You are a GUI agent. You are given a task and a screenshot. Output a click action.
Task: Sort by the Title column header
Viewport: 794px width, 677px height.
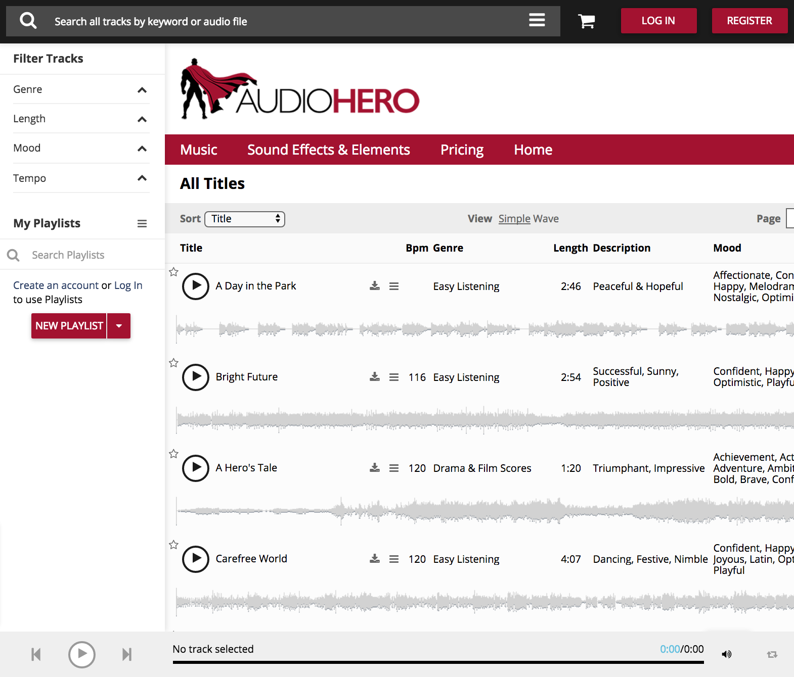pos(191,248)
